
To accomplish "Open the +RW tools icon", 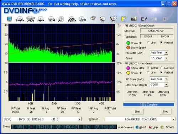I will pos(83,19).
